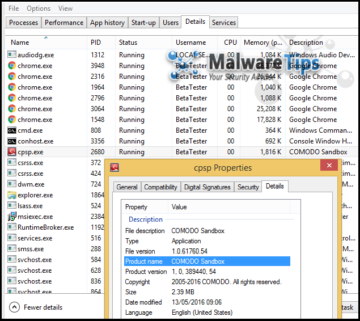Click Chrome icon for PID 2796
Screen dimensions: 360x321
[x=12, y=98]
